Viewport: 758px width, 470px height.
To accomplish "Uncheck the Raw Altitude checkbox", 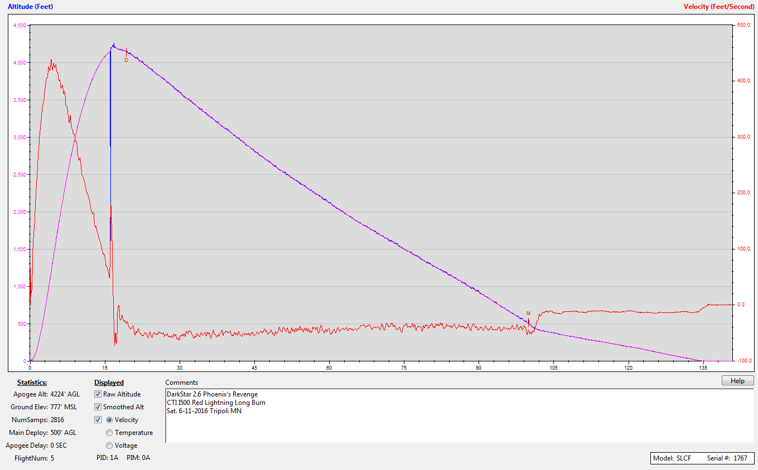I will click(98, 394).
